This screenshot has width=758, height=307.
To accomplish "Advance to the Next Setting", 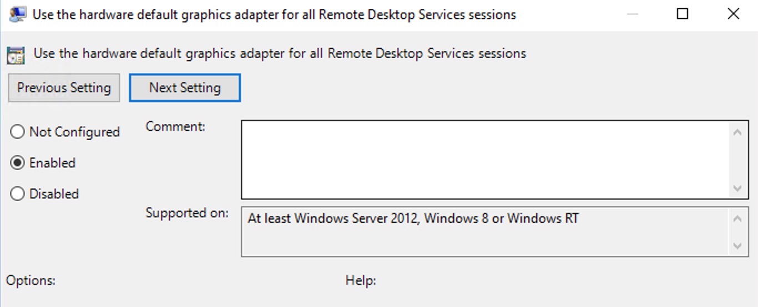I will coord(185,88).
